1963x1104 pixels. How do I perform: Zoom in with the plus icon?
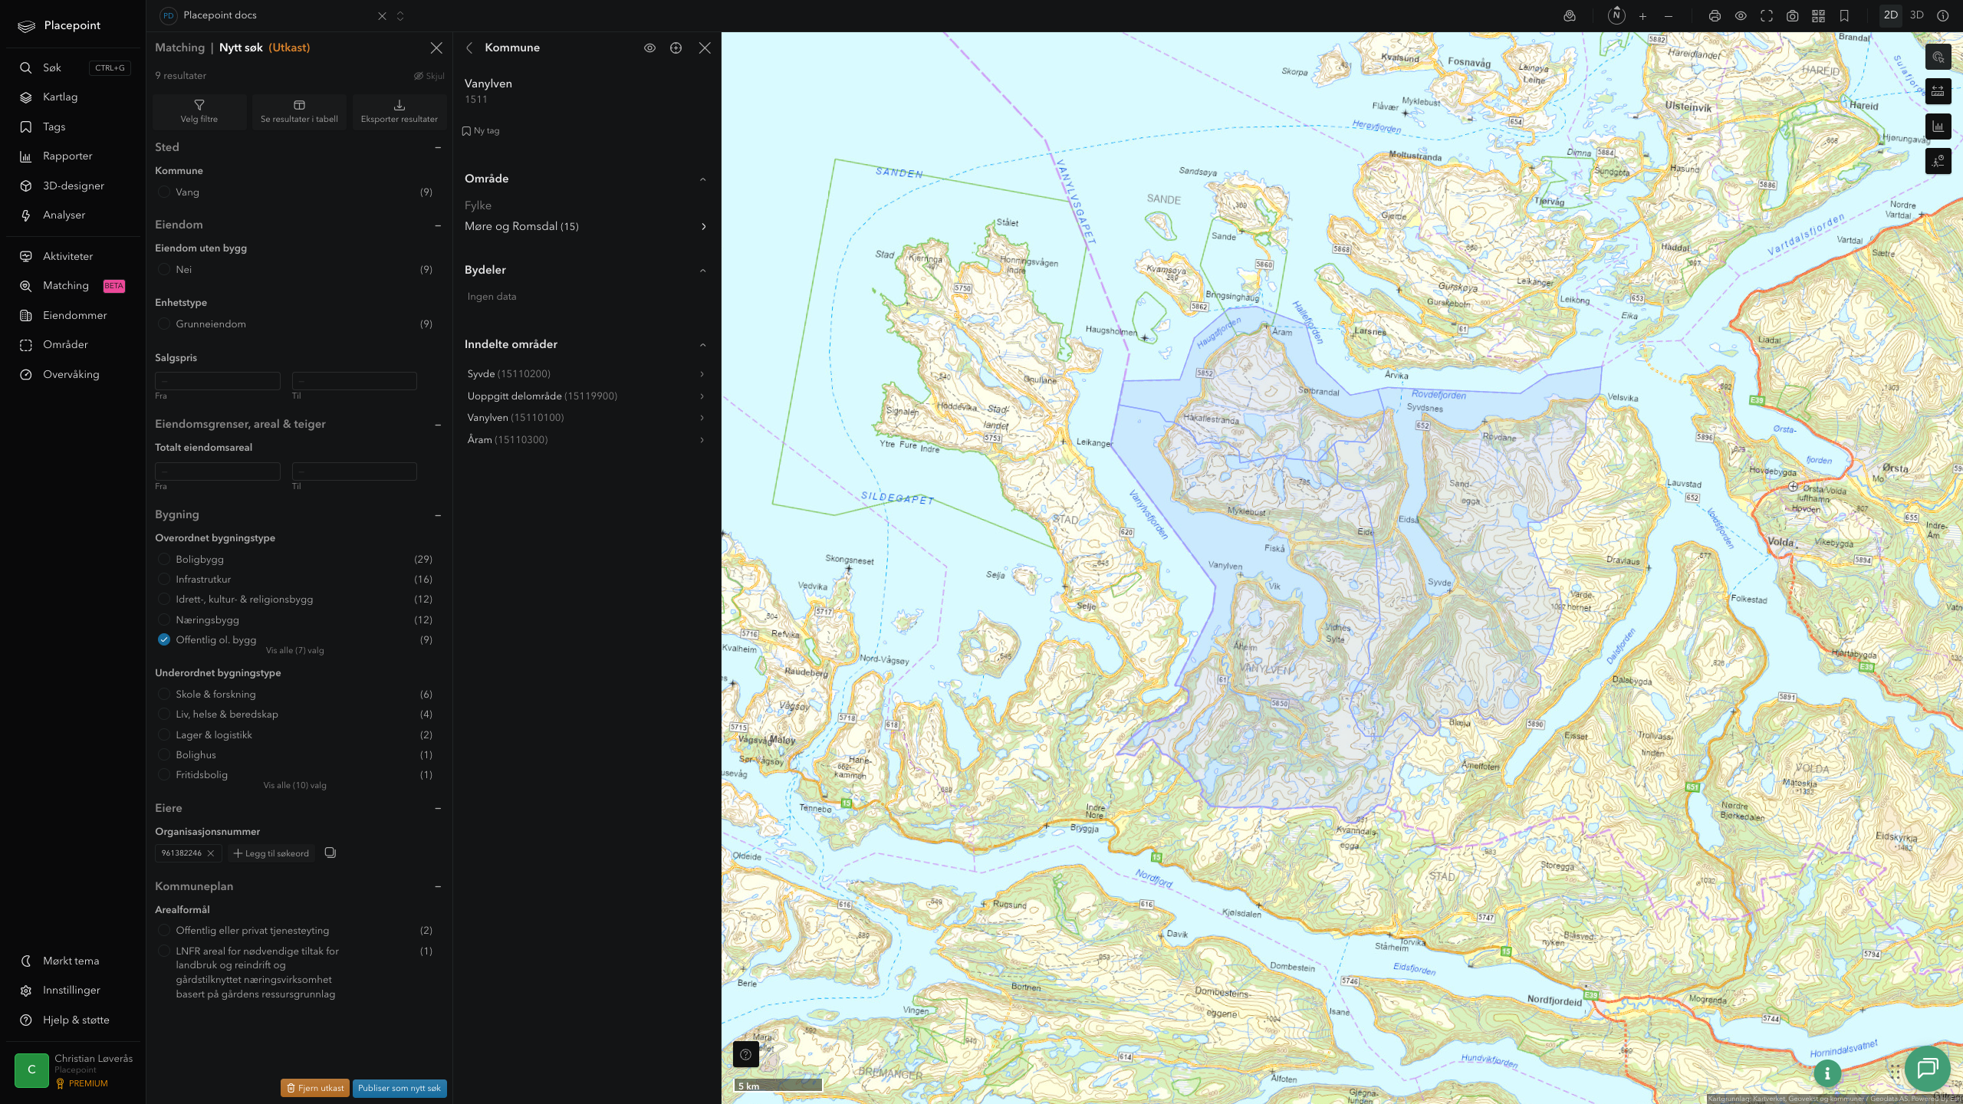click(1642, 16)
